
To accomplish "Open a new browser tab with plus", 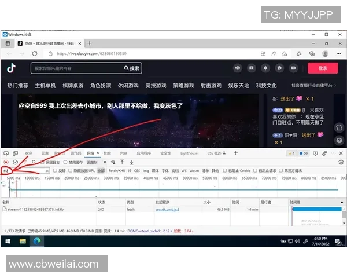I will click(90, 43).
